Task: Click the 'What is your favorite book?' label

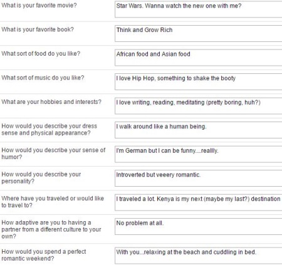Action: (38, 29)
